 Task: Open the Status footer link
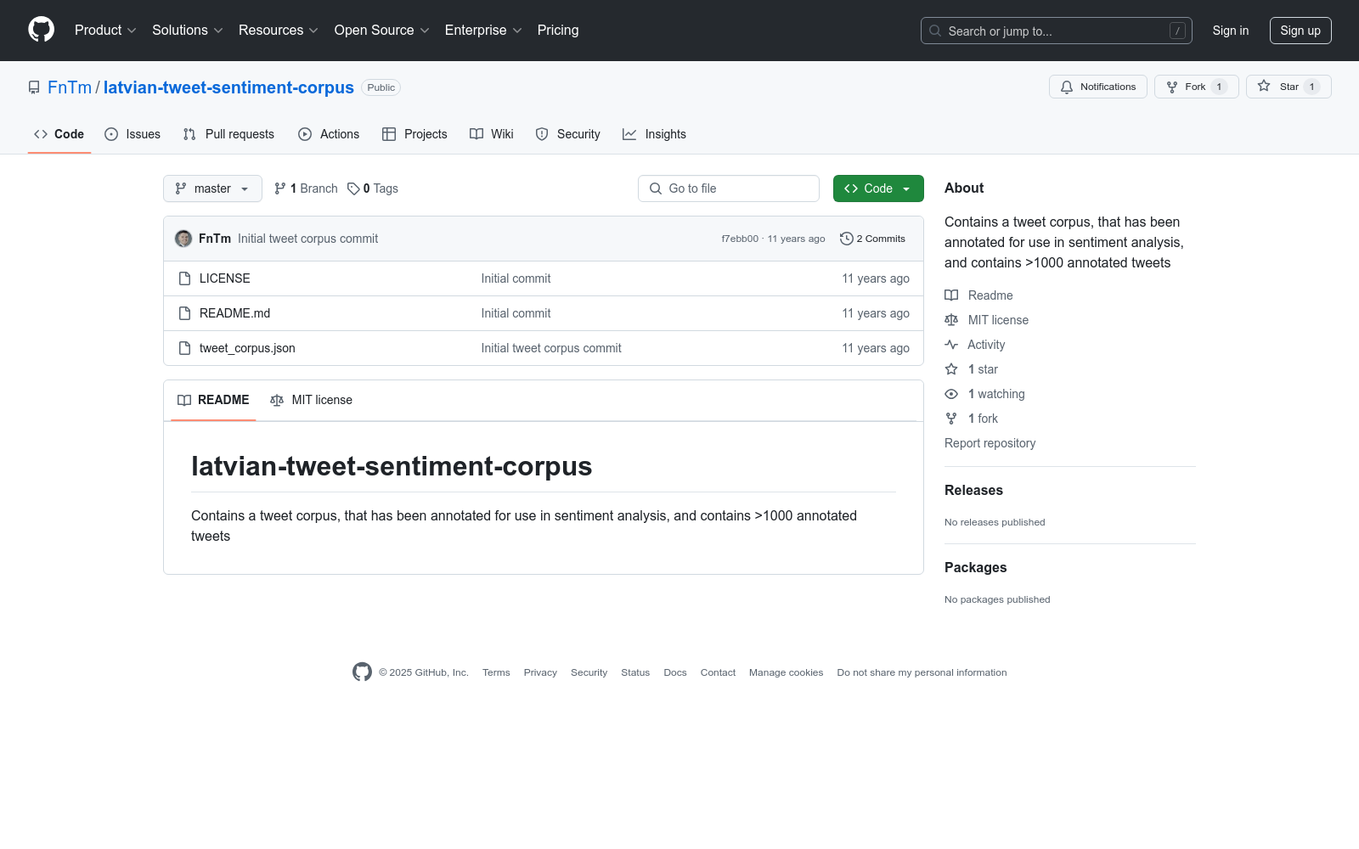635,672
